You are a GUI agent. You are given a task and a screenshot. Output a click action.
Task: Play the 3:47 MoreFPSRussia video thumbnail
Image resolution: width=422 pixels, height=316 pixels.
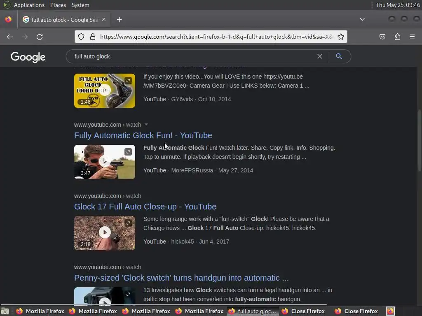[105, 162]
